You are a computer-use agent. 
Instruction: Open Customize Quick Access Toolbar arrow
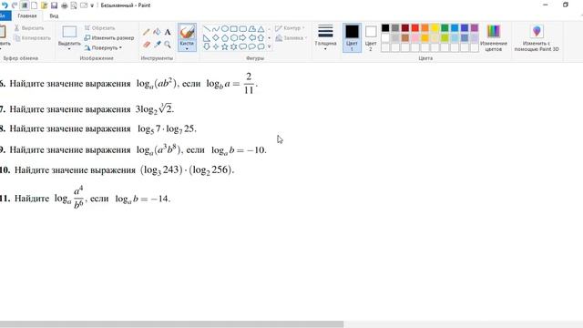click(x=92, y=5)
